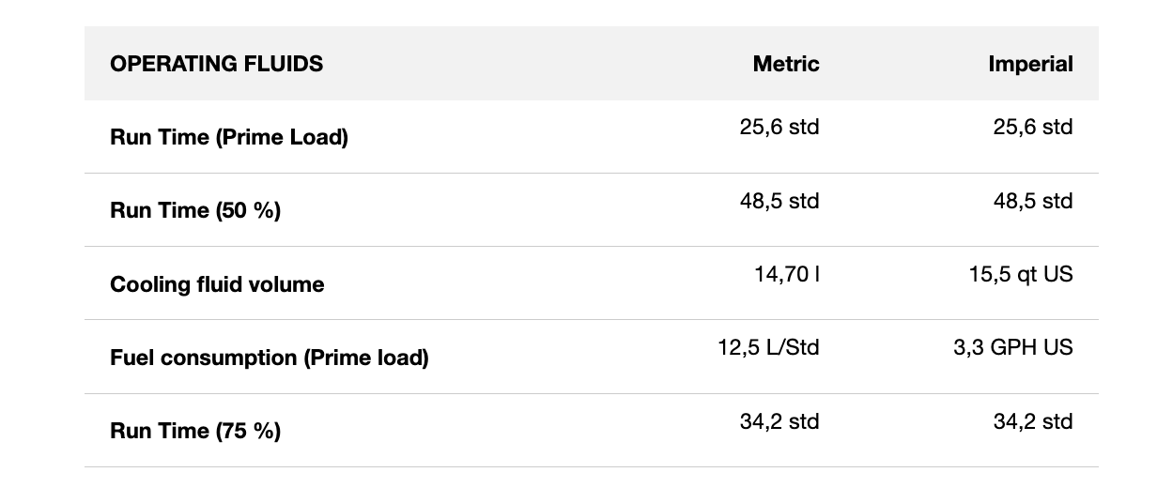This screenshot has width=1157, height=503.
Task: Select the Metric 25,6 std value
Action: [779, 127]
